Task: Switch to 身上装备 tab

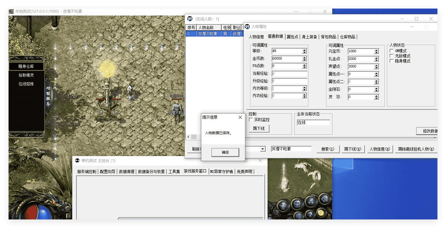Action: click(x=309, y=37)
